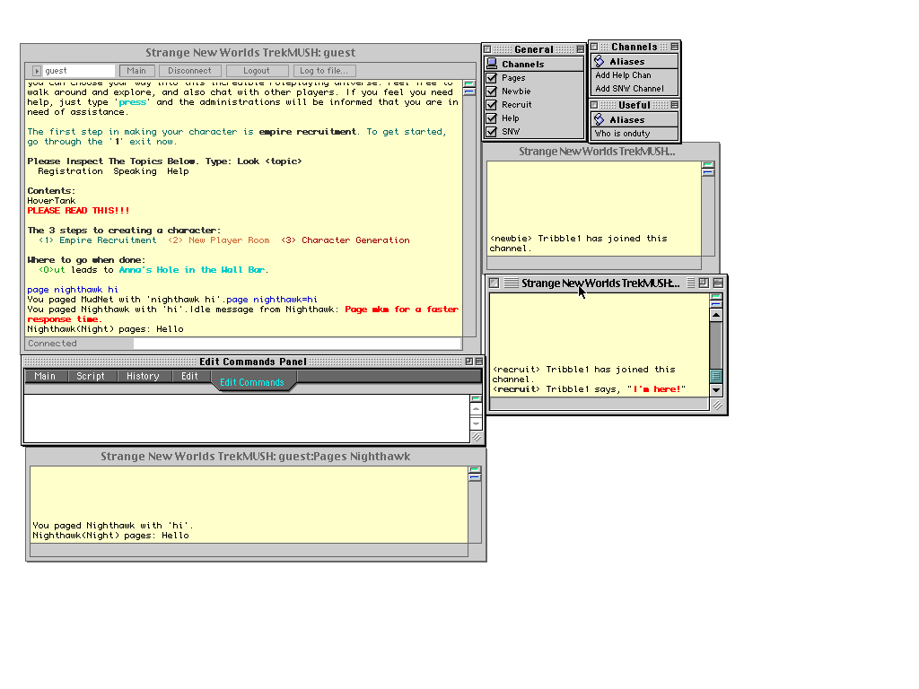
Task: Click the command input field beside Connected
Action: click(298, 344)
